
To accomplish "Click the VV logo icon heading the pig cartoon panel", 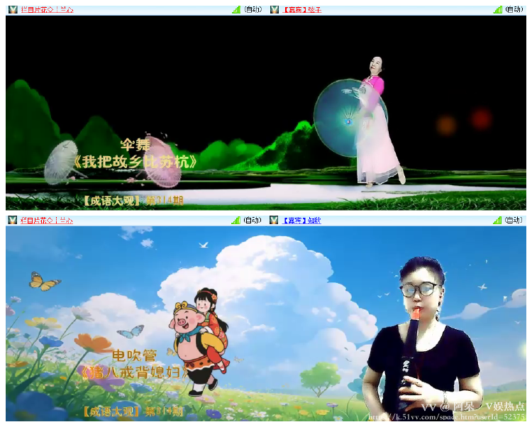I will click(x=13, y=220).
